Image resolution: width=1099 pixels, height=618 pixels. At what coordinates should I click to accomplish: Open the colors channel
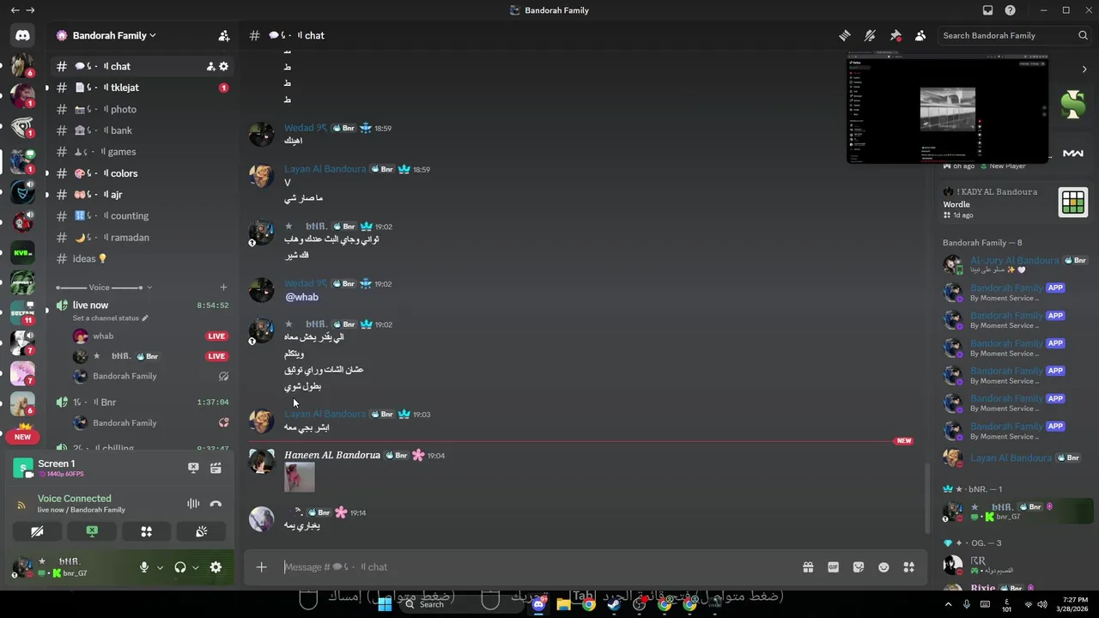coord(143,173)
